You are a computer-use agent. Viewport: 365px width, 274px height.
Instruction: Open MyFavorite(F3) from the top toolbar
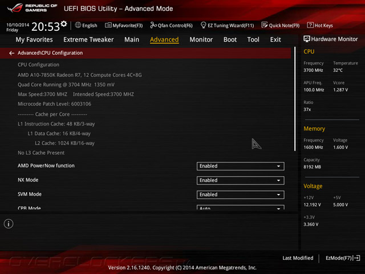click(124, 25)
